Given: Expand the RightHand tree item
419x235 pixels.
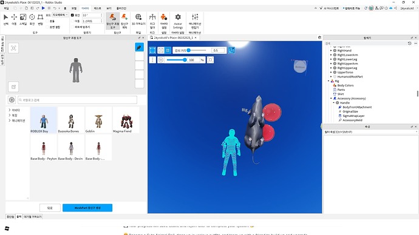Looking at the screenshot, I should click(331, 50).
